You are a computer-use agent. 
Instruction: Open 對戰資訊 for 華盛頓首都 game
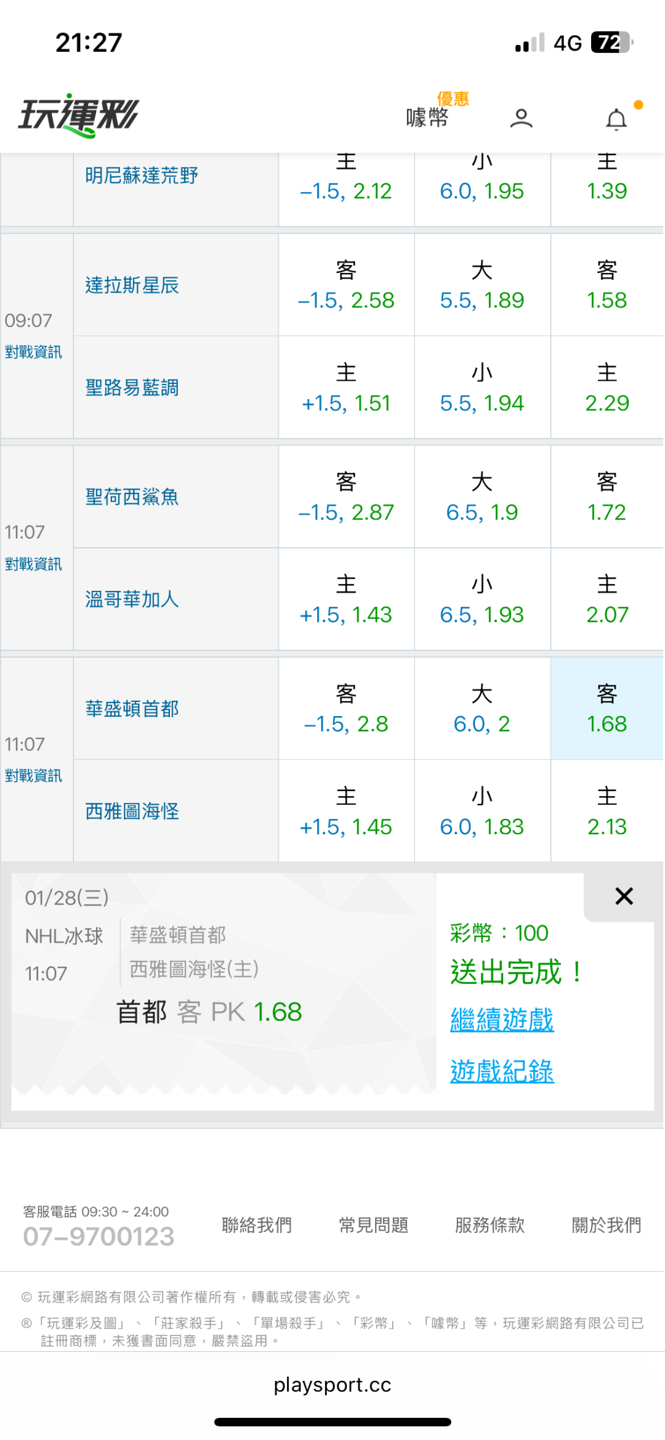(x=33, y=775)
